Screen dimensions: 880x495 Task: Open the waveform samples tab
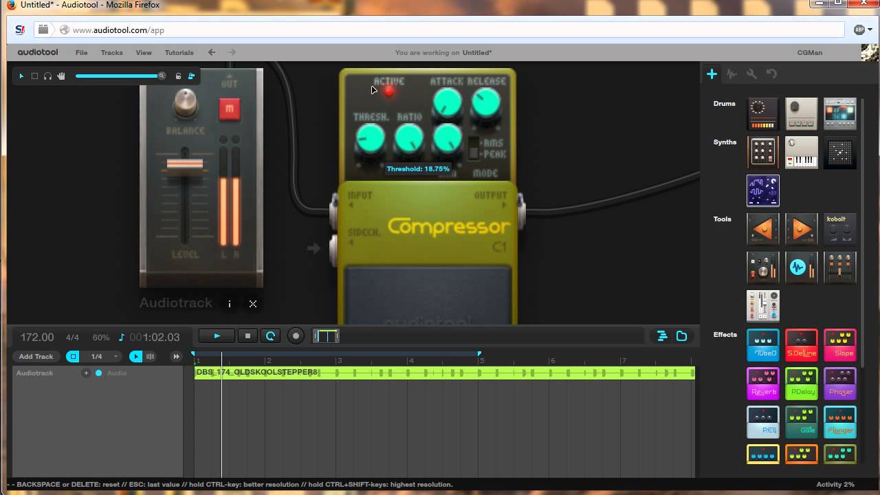(731, 74)
